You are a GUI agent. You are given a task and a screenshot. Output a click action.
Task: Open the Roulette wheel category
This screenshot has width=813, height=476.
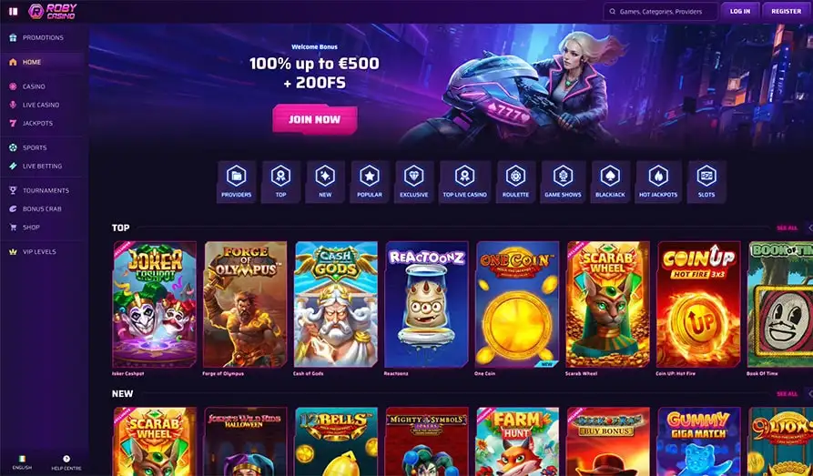click(515, 181)
